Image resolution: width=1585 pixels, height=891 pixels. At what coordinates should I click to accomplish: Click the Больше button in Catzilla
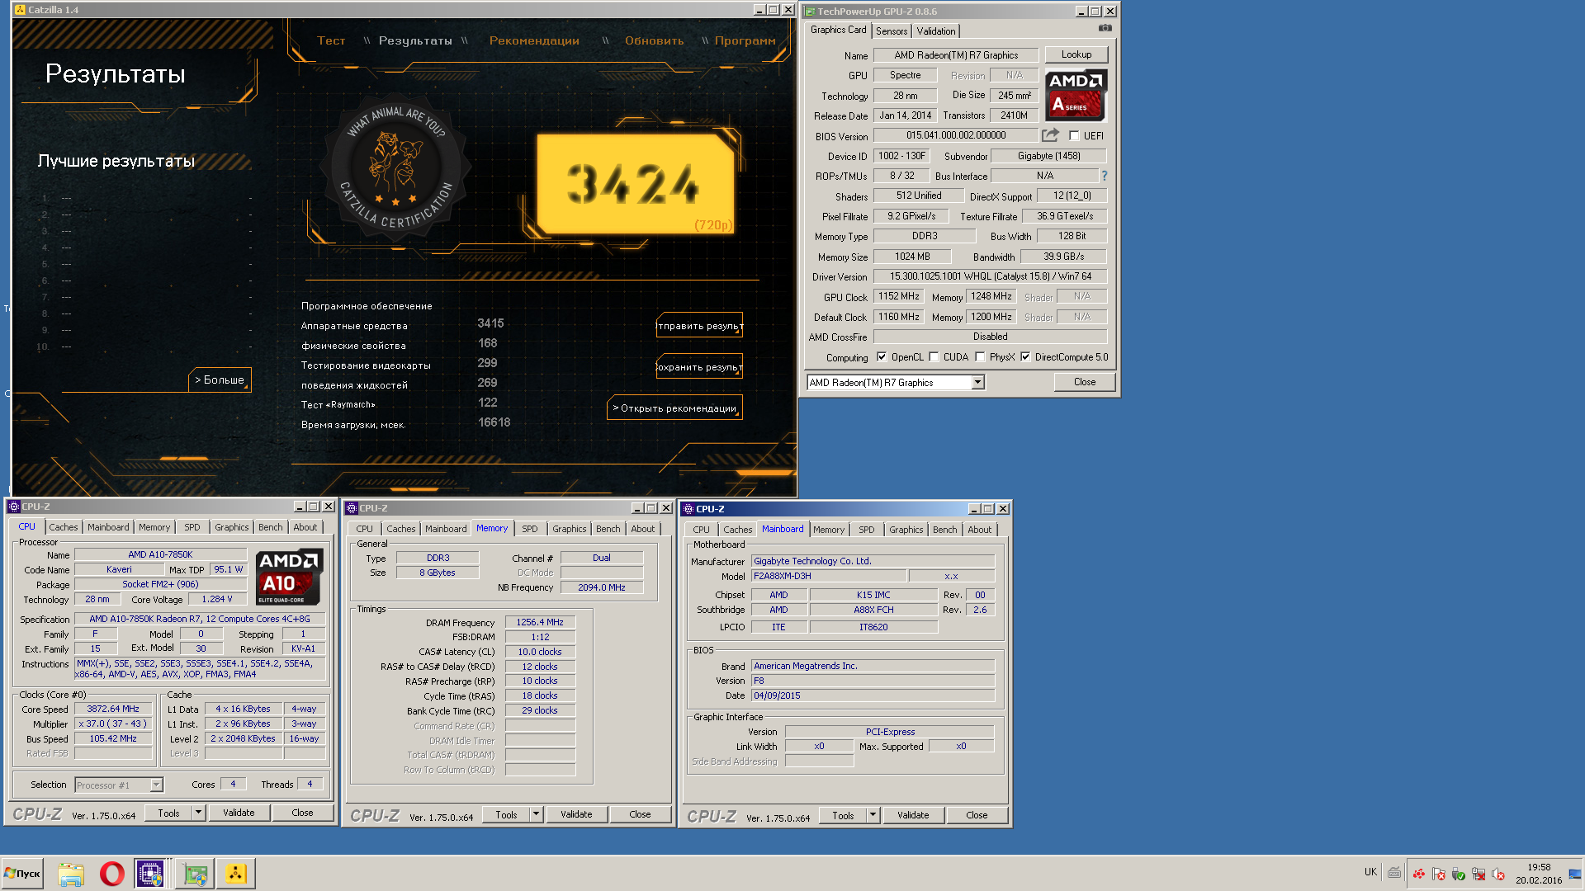220,379
